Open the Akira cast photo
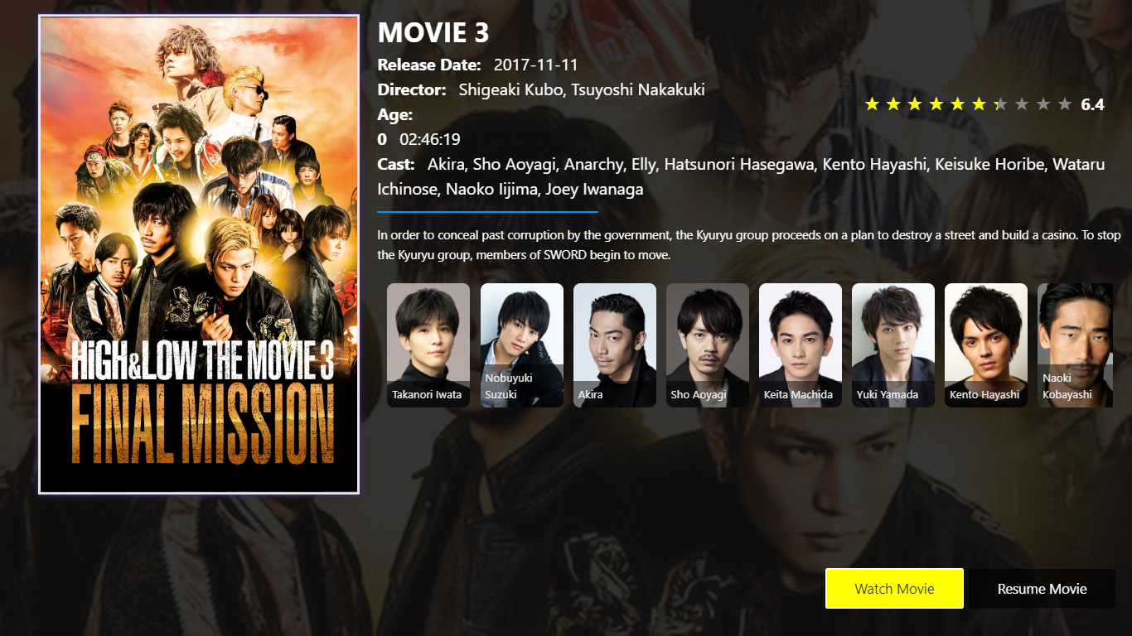1132x636 pixels. click(x=615, y=345)
